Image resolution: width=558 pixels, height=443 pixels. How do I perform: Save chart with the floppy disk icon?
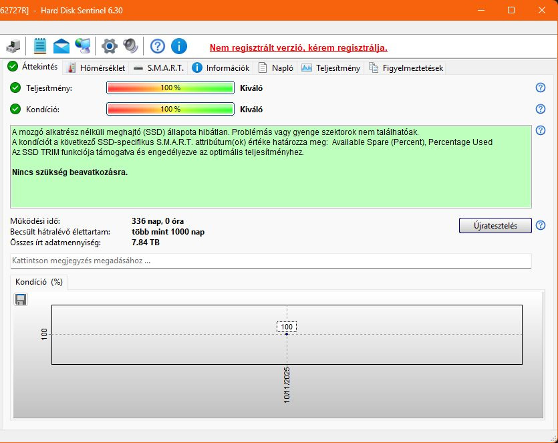coord(21,299)
